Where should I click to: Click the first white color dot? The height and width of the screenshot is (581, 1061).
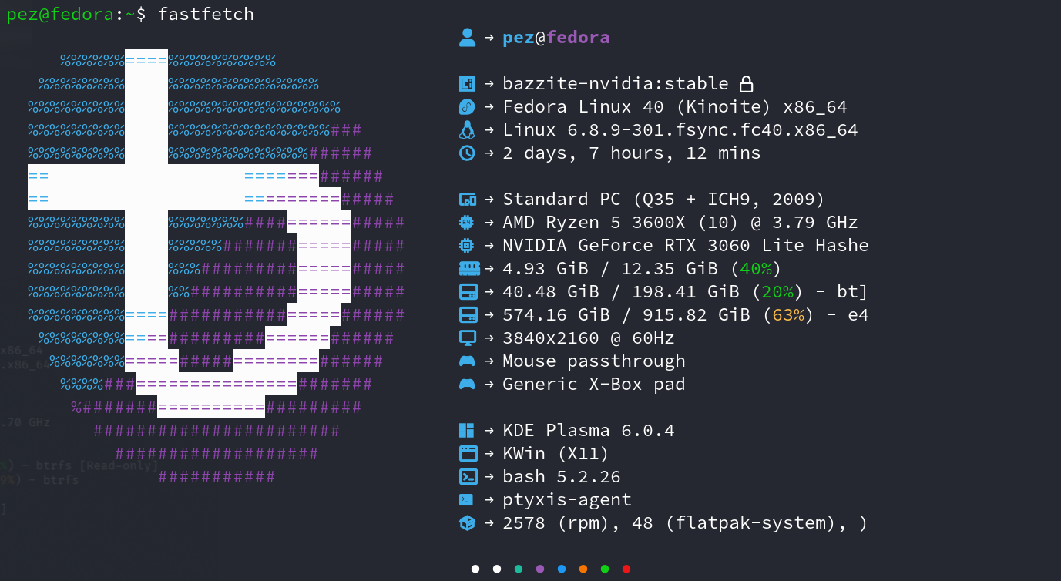click(x=475, y=569)
